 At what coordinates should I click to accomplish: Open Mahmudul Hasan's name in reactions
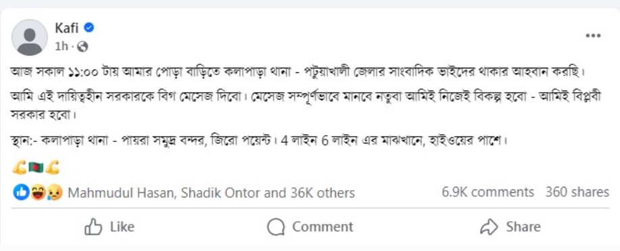click(x=122, y=193)
